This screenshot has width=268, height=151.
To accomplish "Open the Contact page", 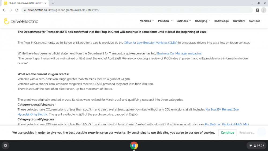I will pos(254,21).
